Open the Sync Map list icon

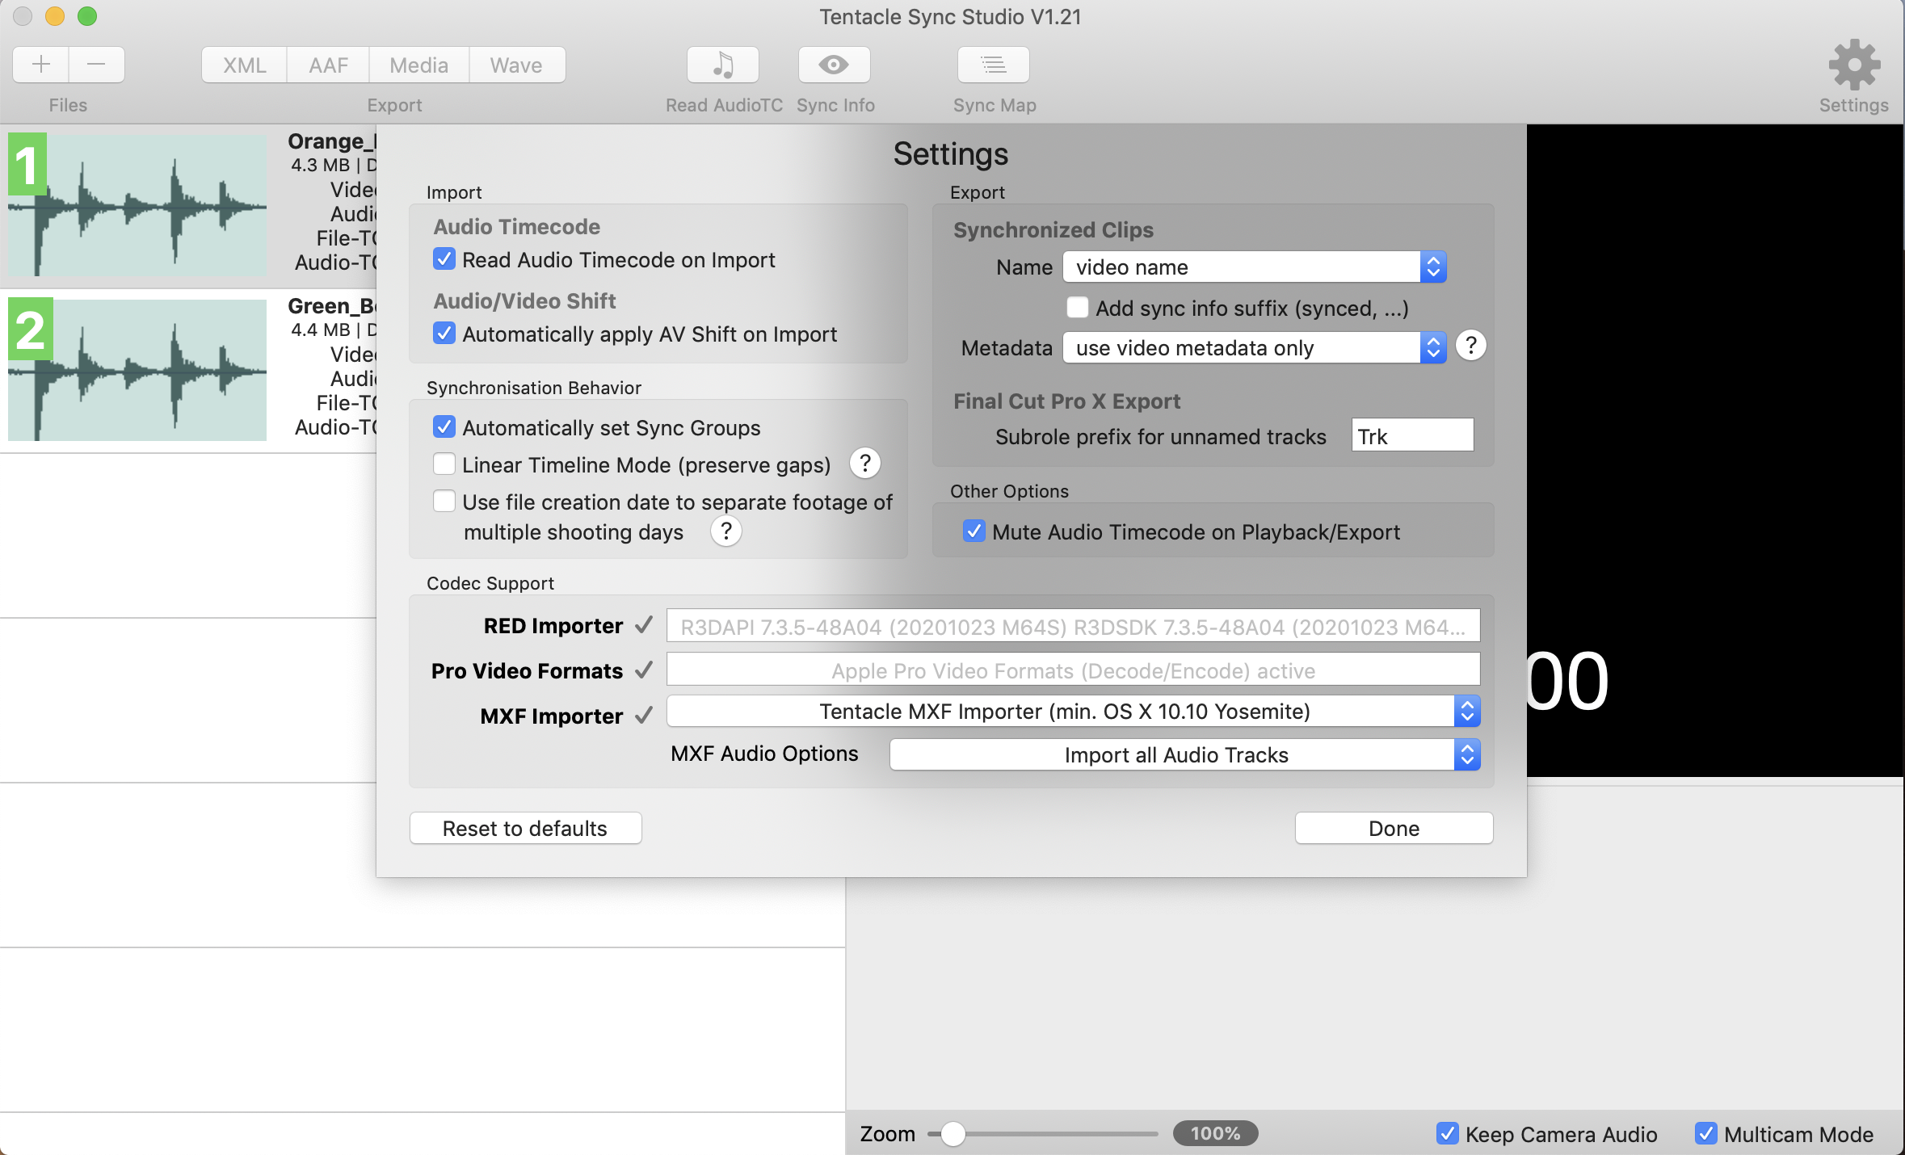coord(993,65)
